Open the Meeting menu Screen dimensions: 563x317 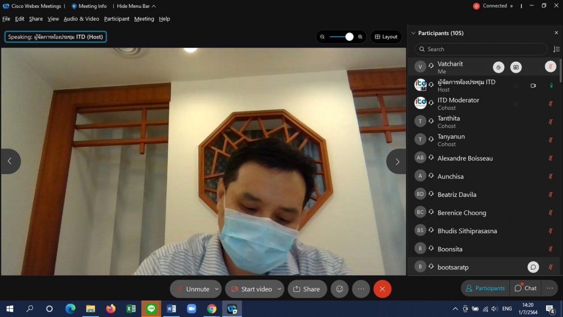point(144,19)
